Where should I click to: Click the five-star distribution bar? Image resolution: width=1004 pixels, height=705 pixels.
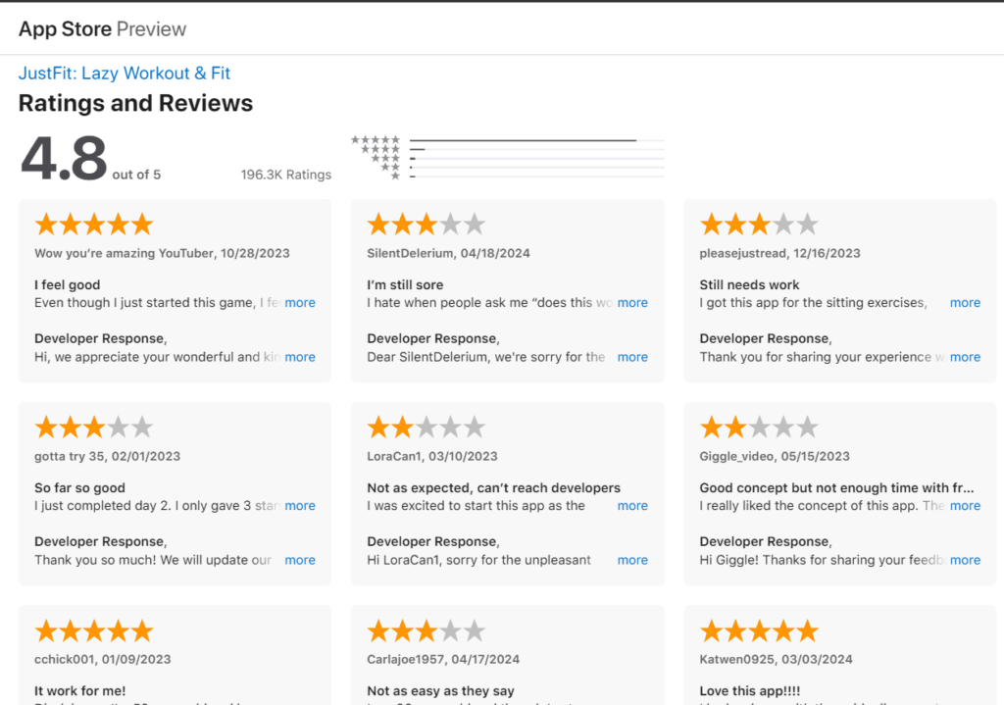tap(536, 139)
